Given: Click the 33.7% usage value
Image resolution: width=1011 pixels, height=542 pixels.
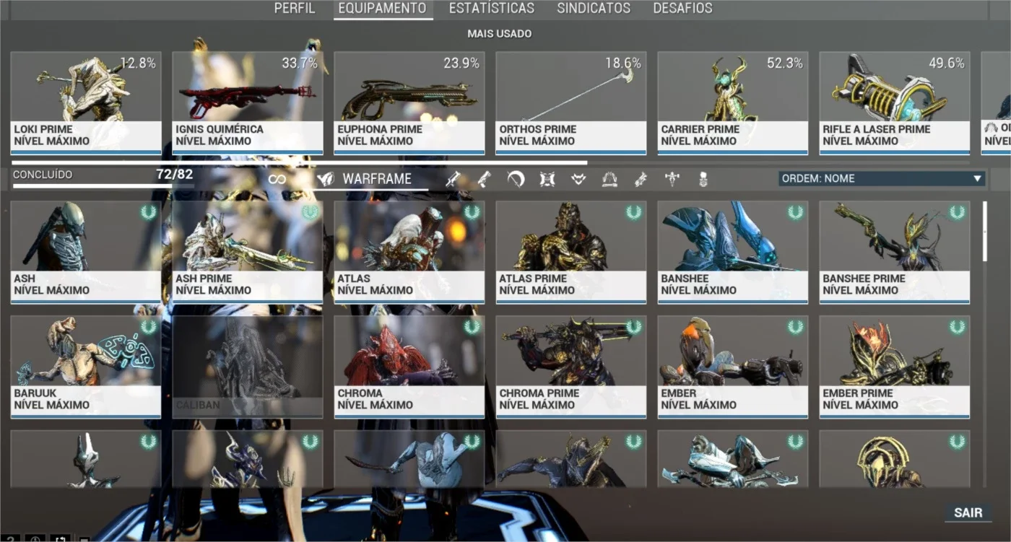Looking at the screenshot, I should click(300, 64).
